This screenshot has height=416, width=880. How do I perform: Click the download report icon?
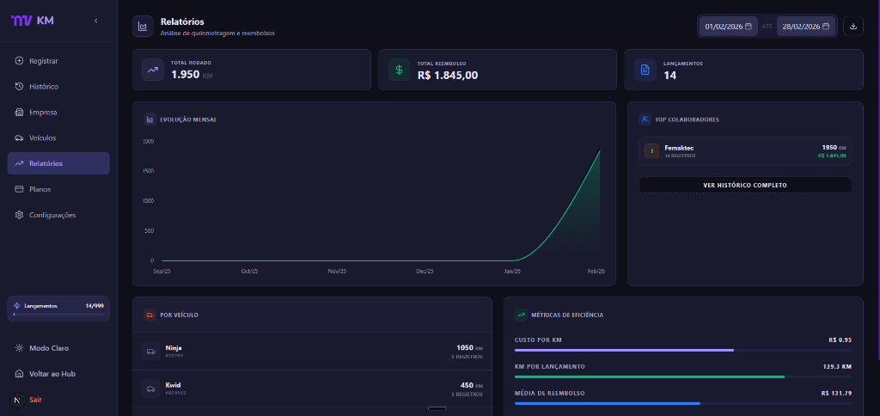[852, 26]
